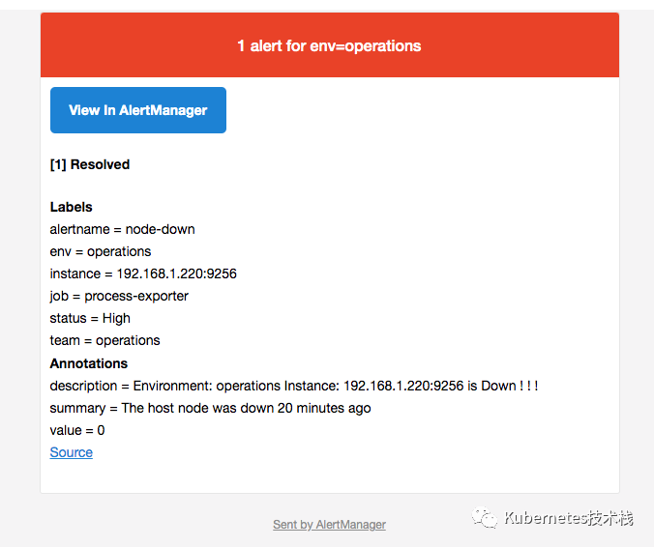Click the 'team = operations' label line

click(x=105, y=340)
